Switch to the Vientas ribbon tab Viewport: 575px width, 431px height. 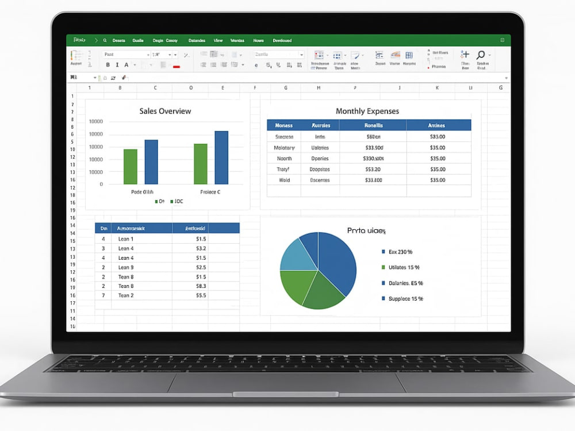[237, 41]
